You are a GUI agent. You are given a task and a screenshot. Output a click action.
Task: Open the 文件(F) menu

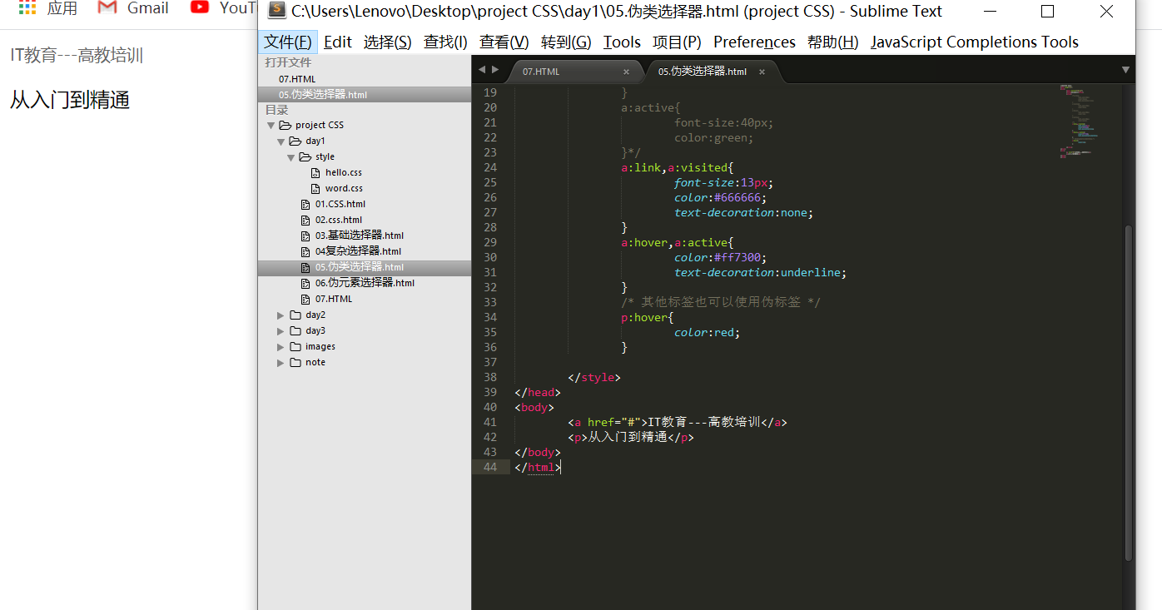[x=288, y=42]
